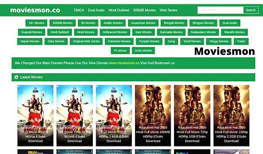263x154 pixels.
Task: Select the 18+ Movies category button
Action: tap(36, 23)
